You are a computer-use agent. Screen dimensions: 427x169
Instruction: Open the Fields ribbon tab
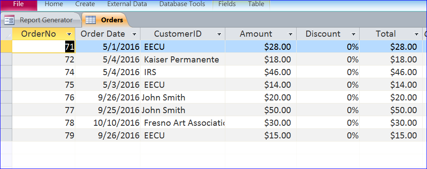coord(227,4)
